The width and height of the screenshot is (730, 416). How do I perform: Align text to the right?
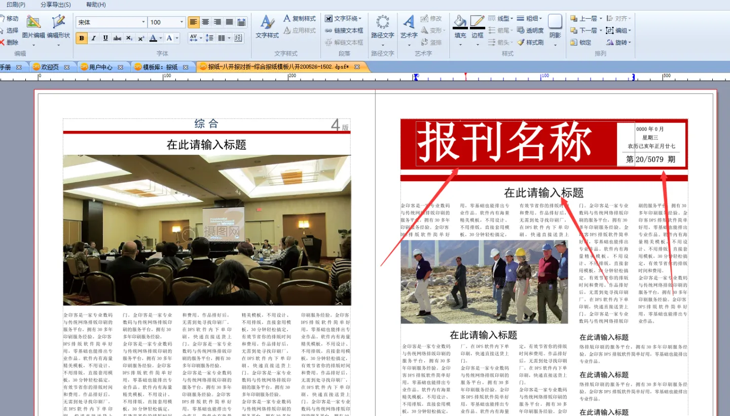(217, 22)
